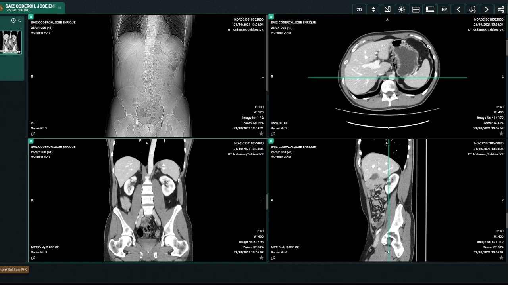
Task: Click the C badge on coronal viewport
Action: [x=31, y=141]
